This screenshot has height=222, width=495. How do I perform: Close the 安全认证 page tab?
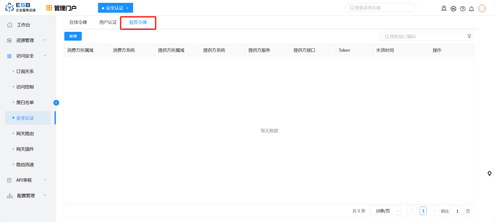coord(127,8)
